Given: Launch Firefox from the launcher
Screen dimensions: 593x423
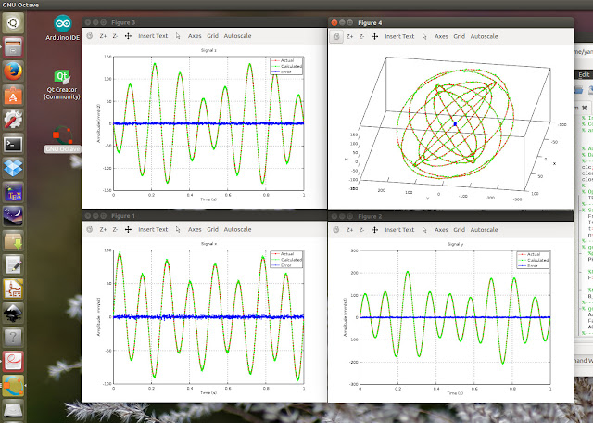Looking at the screenshot, I should [13, 71].
